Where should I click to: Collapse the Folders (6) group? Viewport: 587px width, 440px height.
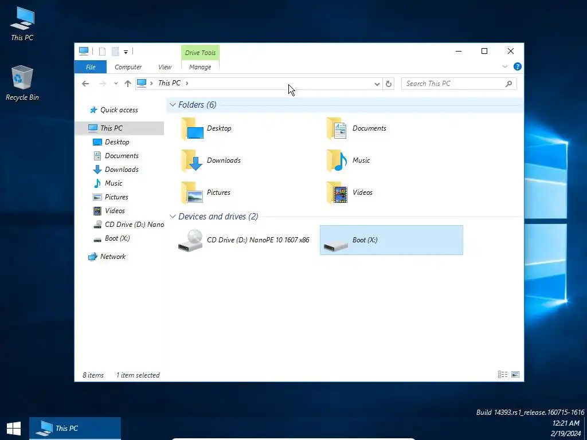[x=173, y=105]
